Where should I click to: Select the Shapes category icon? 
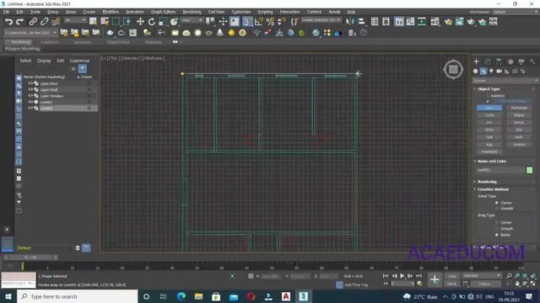coord(483,71)
